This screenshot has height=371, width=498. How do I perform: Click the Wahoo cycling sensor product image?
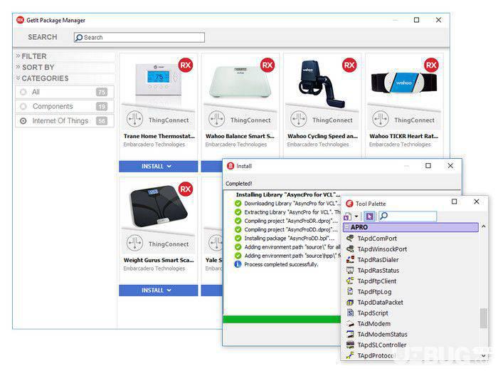point(321,83)
